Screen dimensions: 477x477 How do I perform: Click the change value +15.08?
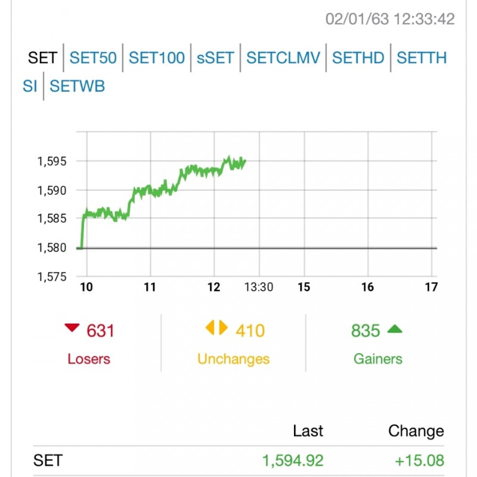click(x=420, y=460)
